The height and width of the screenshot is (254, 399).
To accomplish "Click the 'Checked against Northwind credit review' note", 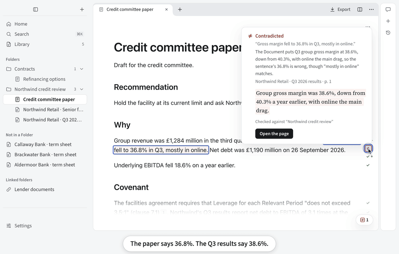I will point(294,122).
